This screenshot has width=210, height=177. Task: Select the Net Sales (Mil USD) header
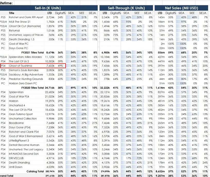click(x=182, y=8)
